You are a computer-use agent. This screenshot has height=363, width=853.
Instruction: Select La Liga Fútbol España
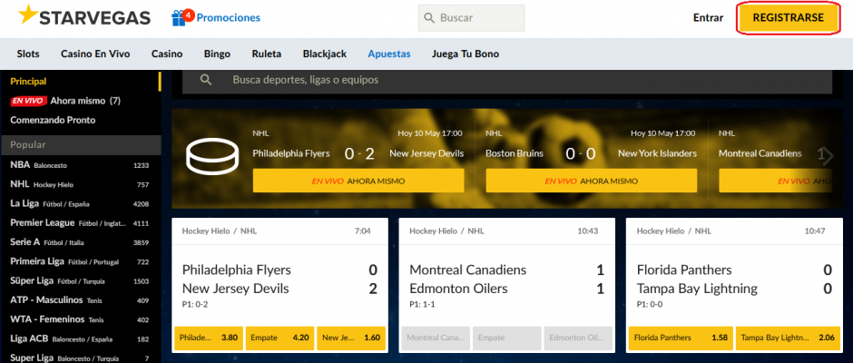80,204
